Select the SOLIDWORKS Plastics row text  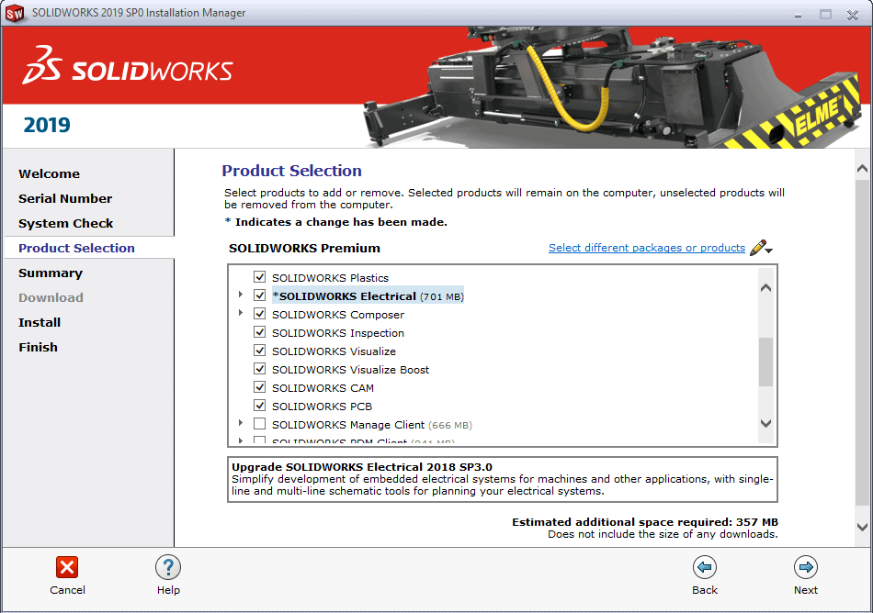(330, 278)
